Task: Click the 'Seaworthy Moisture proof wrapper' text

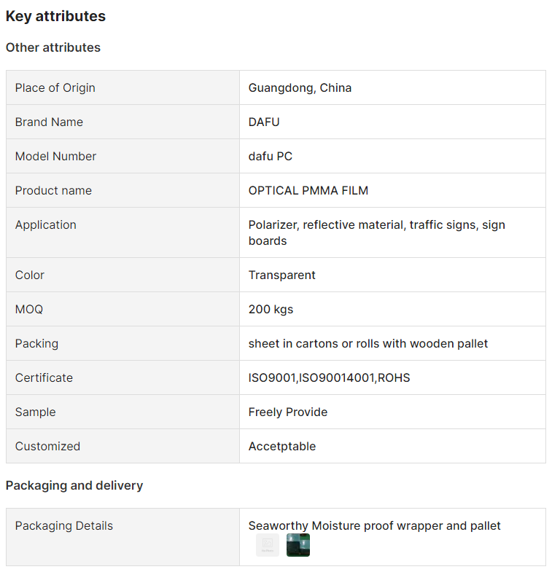Action: [x=374, y=525]
